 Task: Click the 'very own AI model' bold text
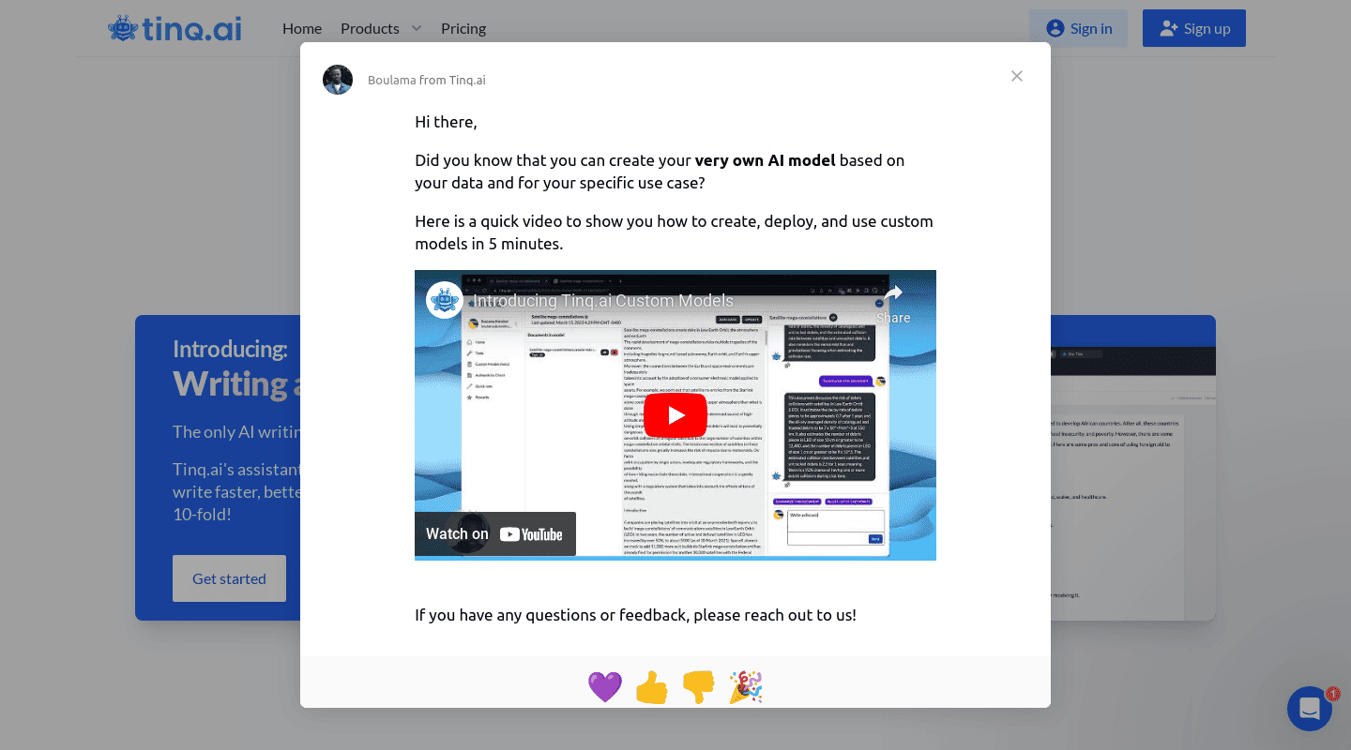coord(765,160)
